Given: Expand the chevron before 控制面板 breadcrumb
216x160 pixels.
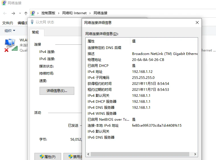Looking at the screenshot, I should pos(38,13).
